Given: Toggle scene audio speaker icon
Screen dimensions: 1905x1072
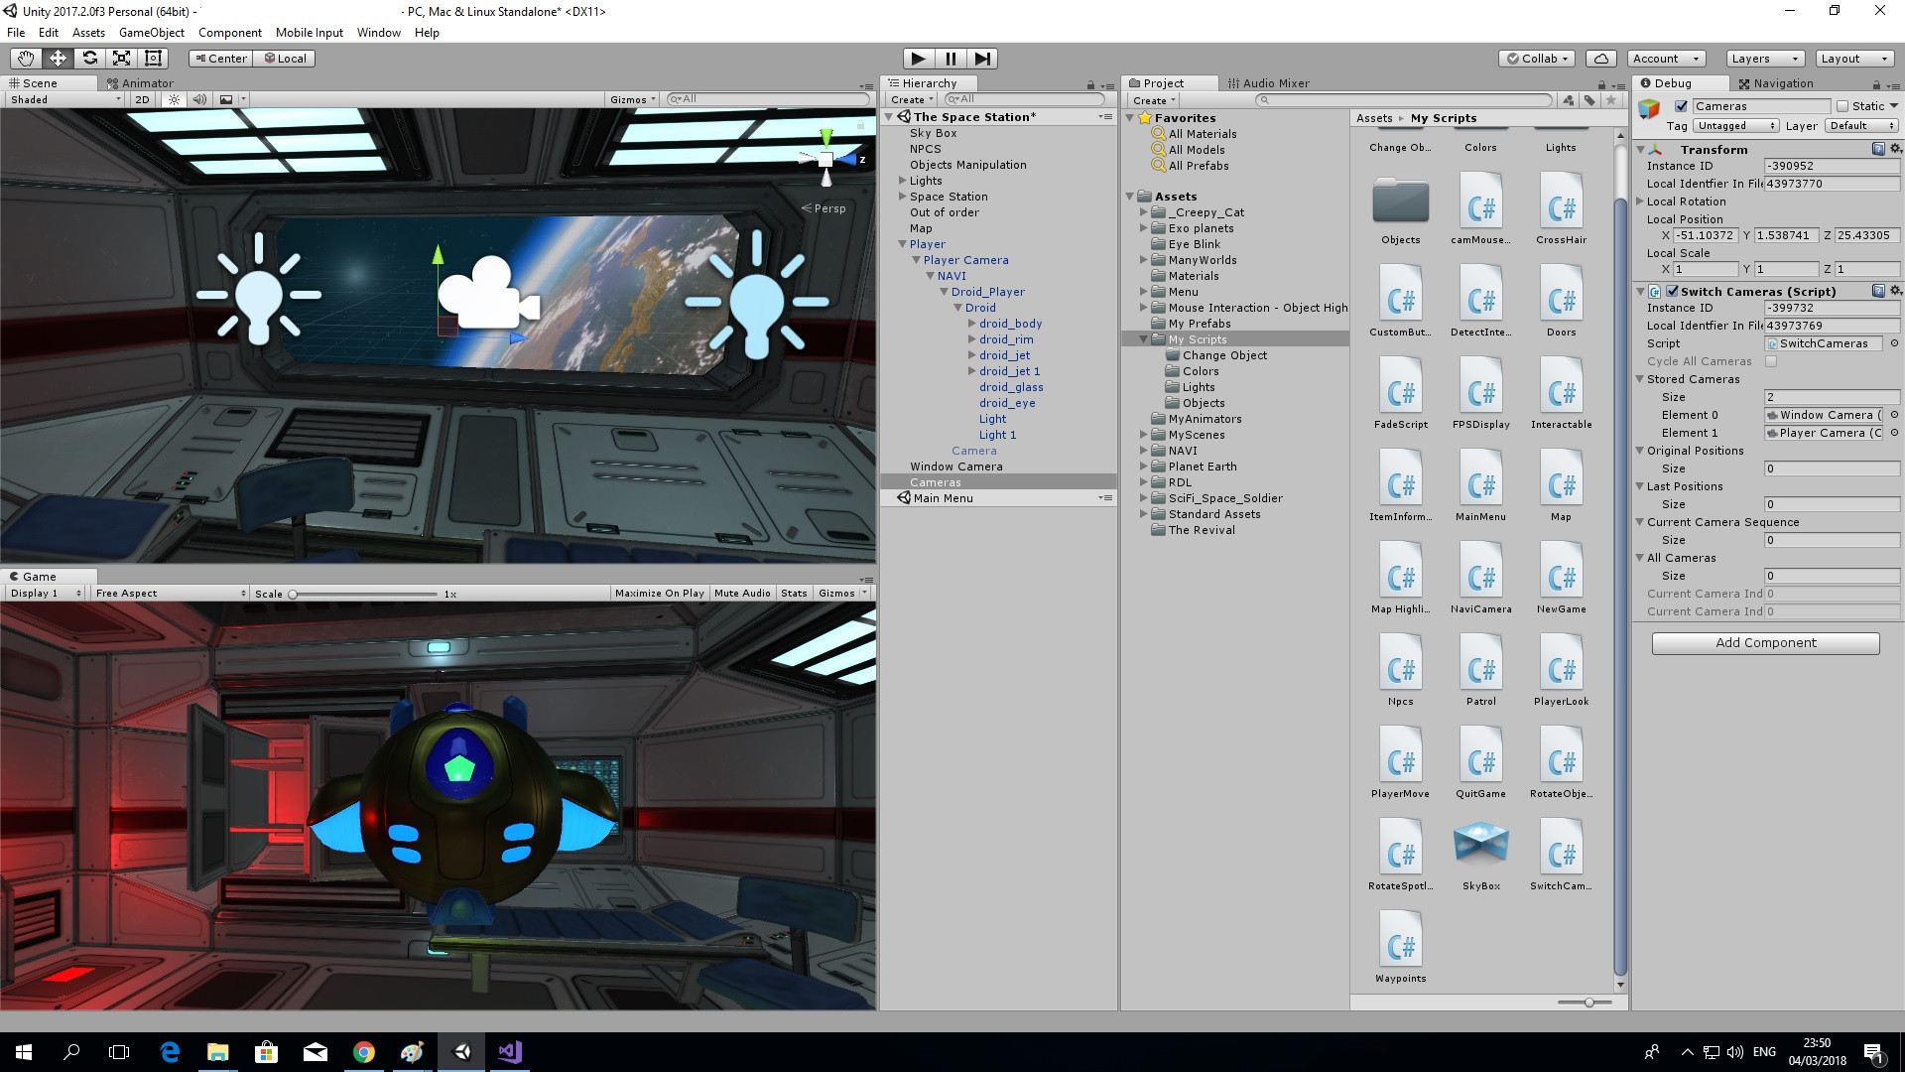Looking at the screenshot, I should [199, 99].
